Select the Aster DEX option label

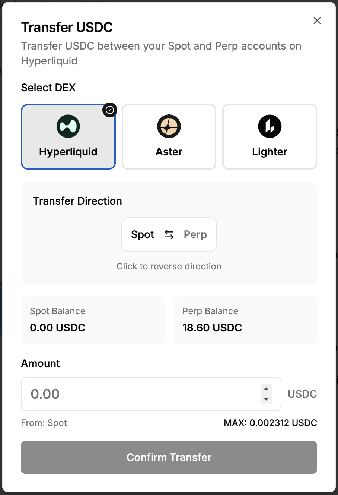pyautogui.click(x=169, y=152)
